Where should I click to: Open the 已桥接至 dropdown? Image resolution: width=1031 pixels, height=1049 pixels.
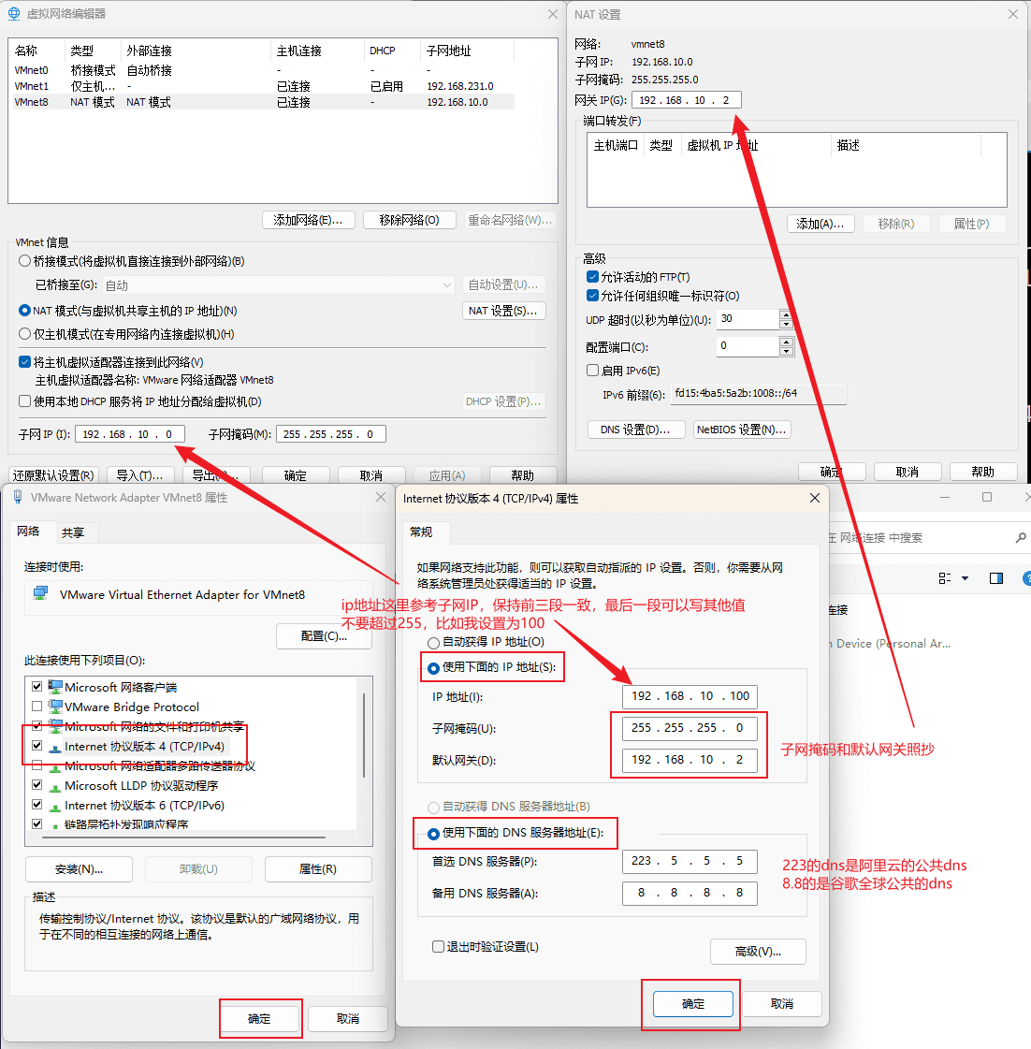[278, 285]
